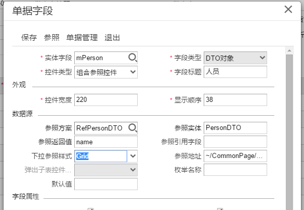Click 保存 in the toolbar

[29, 37]
